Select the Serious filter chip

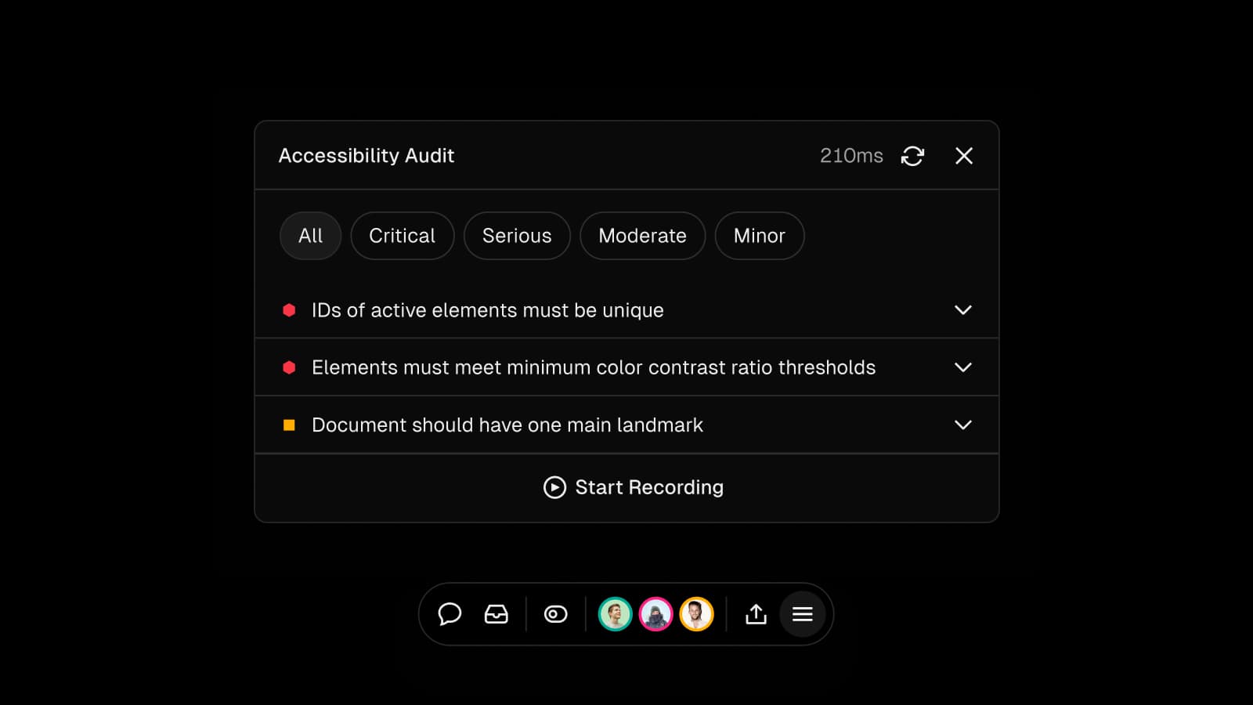tap(517, 236)
